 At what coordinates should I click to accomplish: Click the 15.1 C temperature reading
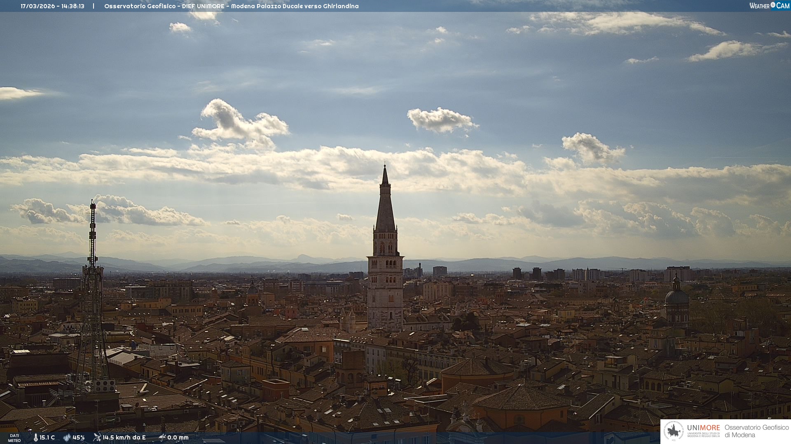[47, 437]
